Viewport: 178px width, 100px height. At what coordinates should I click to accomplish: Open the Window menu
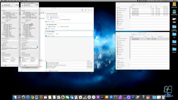coord(22,1)
